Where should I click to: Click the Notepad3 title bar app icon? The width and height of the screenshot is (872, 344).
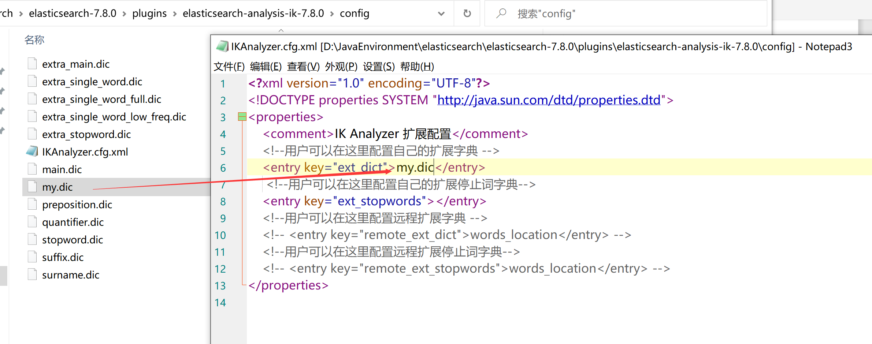222,46
